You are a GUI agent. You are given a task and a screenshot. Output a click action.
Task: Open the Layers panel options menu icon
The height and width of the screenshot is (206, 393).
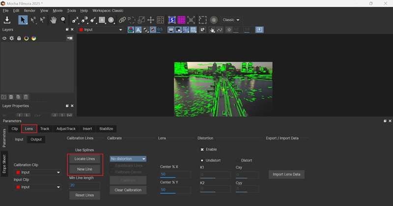click(70, 38)
